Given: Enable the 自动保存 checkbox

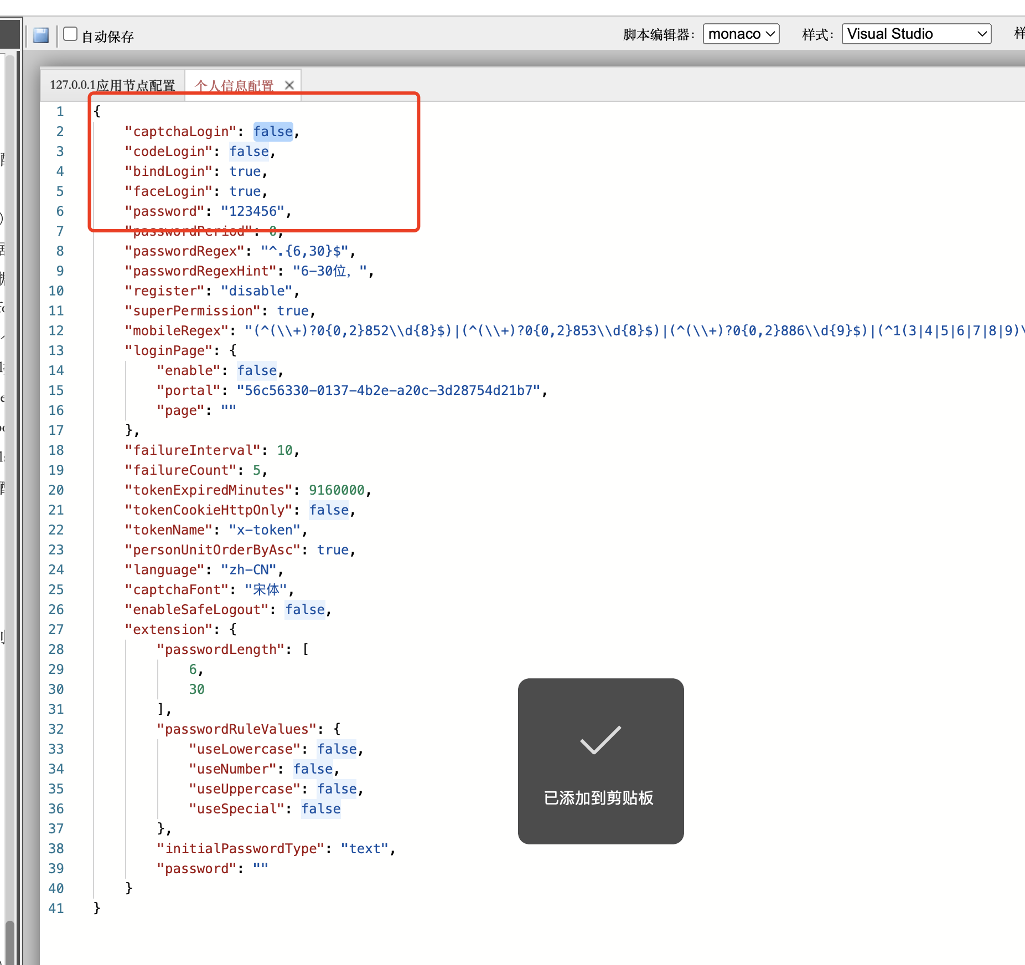Looking at the screenshot, I should coord(70,34).
